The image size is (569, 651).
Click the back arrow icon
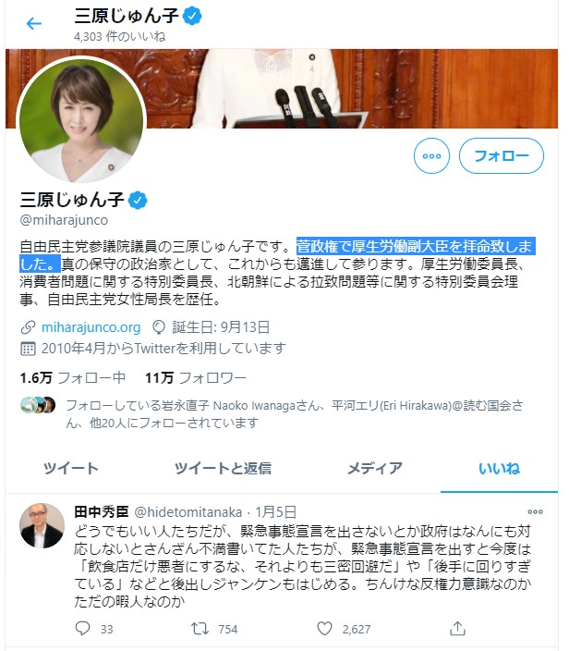pyautogui.click(x=34, y=23)
